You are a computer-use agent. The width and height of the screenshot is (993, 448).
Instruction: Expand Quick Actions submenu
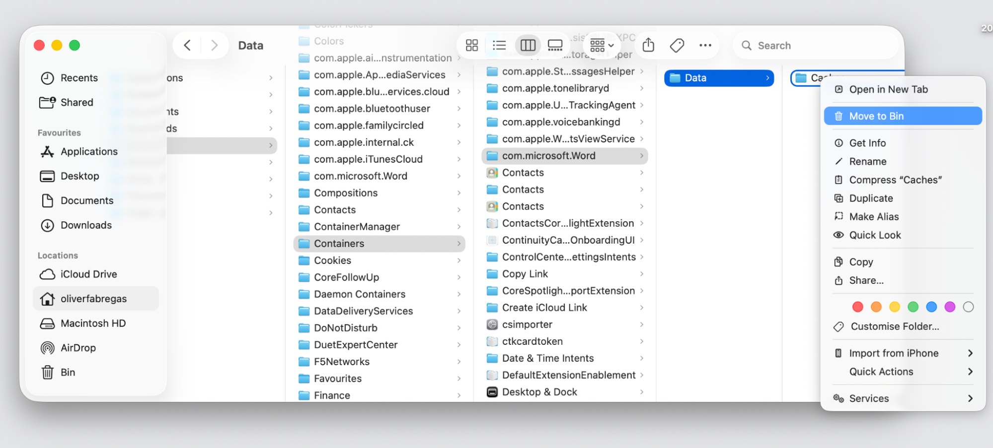tap(903, 372)
